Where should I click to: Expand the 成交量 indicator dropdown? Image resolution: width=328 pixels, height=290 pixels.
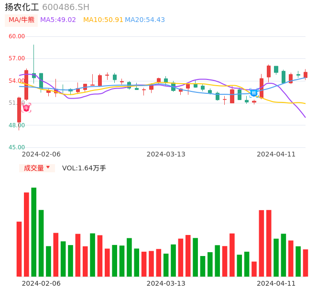coord(37,168)
